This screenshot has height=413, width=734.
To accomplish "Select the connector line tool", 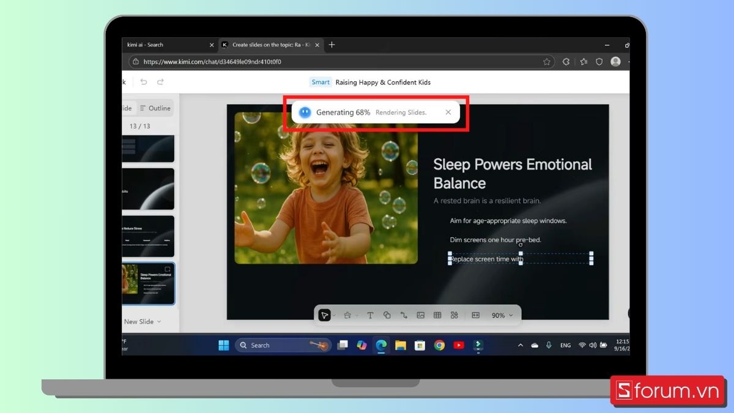I will click(x=404, y=315).
